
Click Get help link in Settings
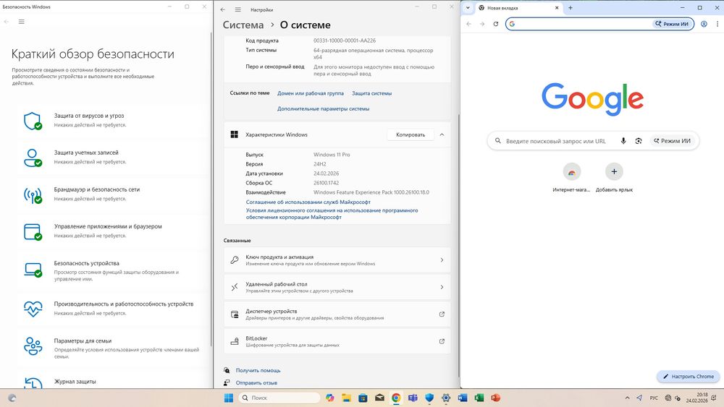click(258, 370)
